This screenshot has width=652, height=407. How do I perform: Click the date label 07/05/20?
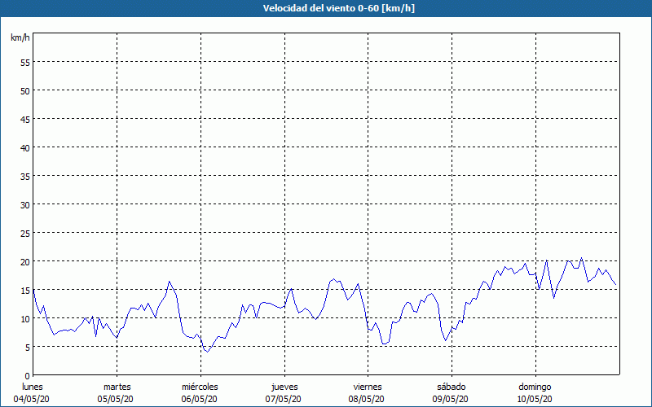[x=283, y=399]
